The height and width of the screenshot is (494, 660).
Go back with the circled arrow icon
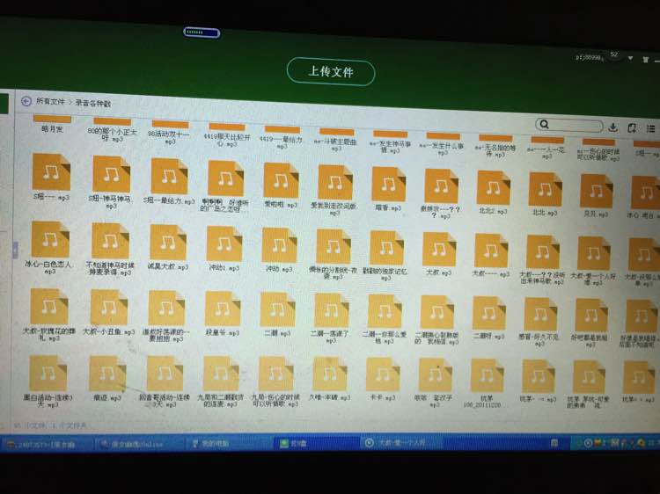tap(26, 101)
